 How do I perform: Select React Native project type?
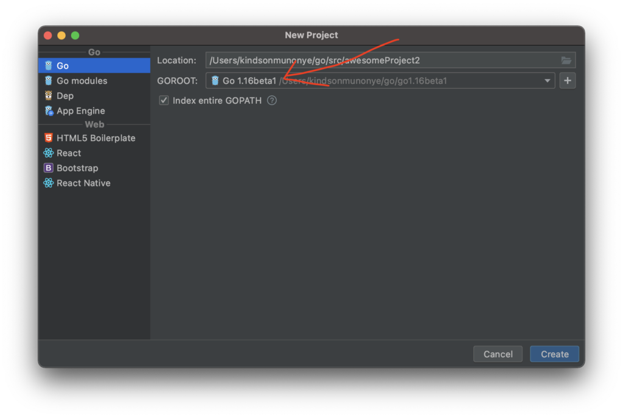click(83, 183)
